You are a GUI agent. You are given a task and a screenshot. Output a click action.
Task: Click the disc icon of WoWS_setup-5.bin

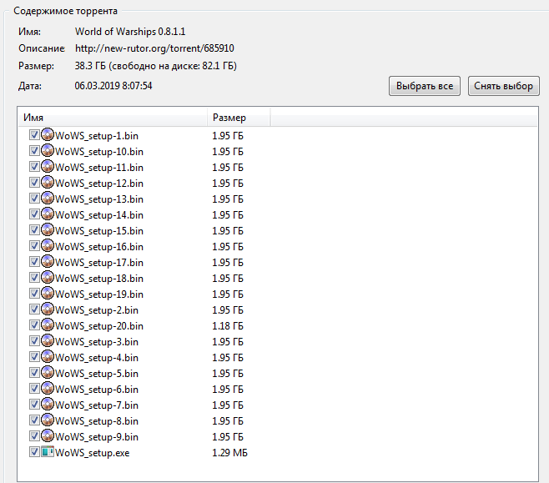[x=48, y=373]
